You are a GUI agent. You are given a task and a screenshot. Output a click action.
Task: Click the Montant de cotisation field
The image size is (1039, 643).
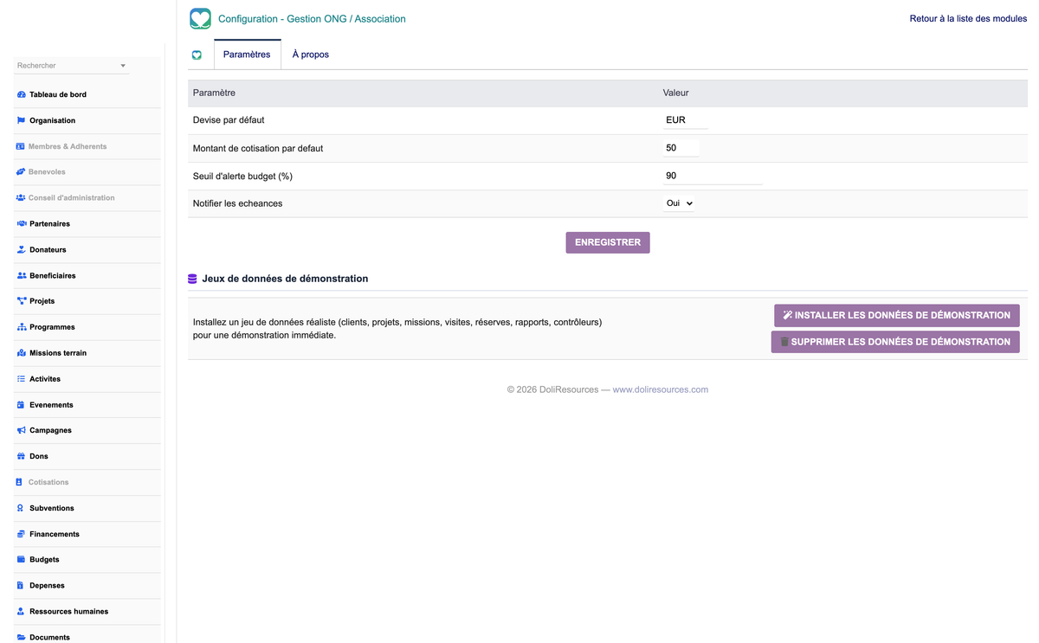pos(681,148)
